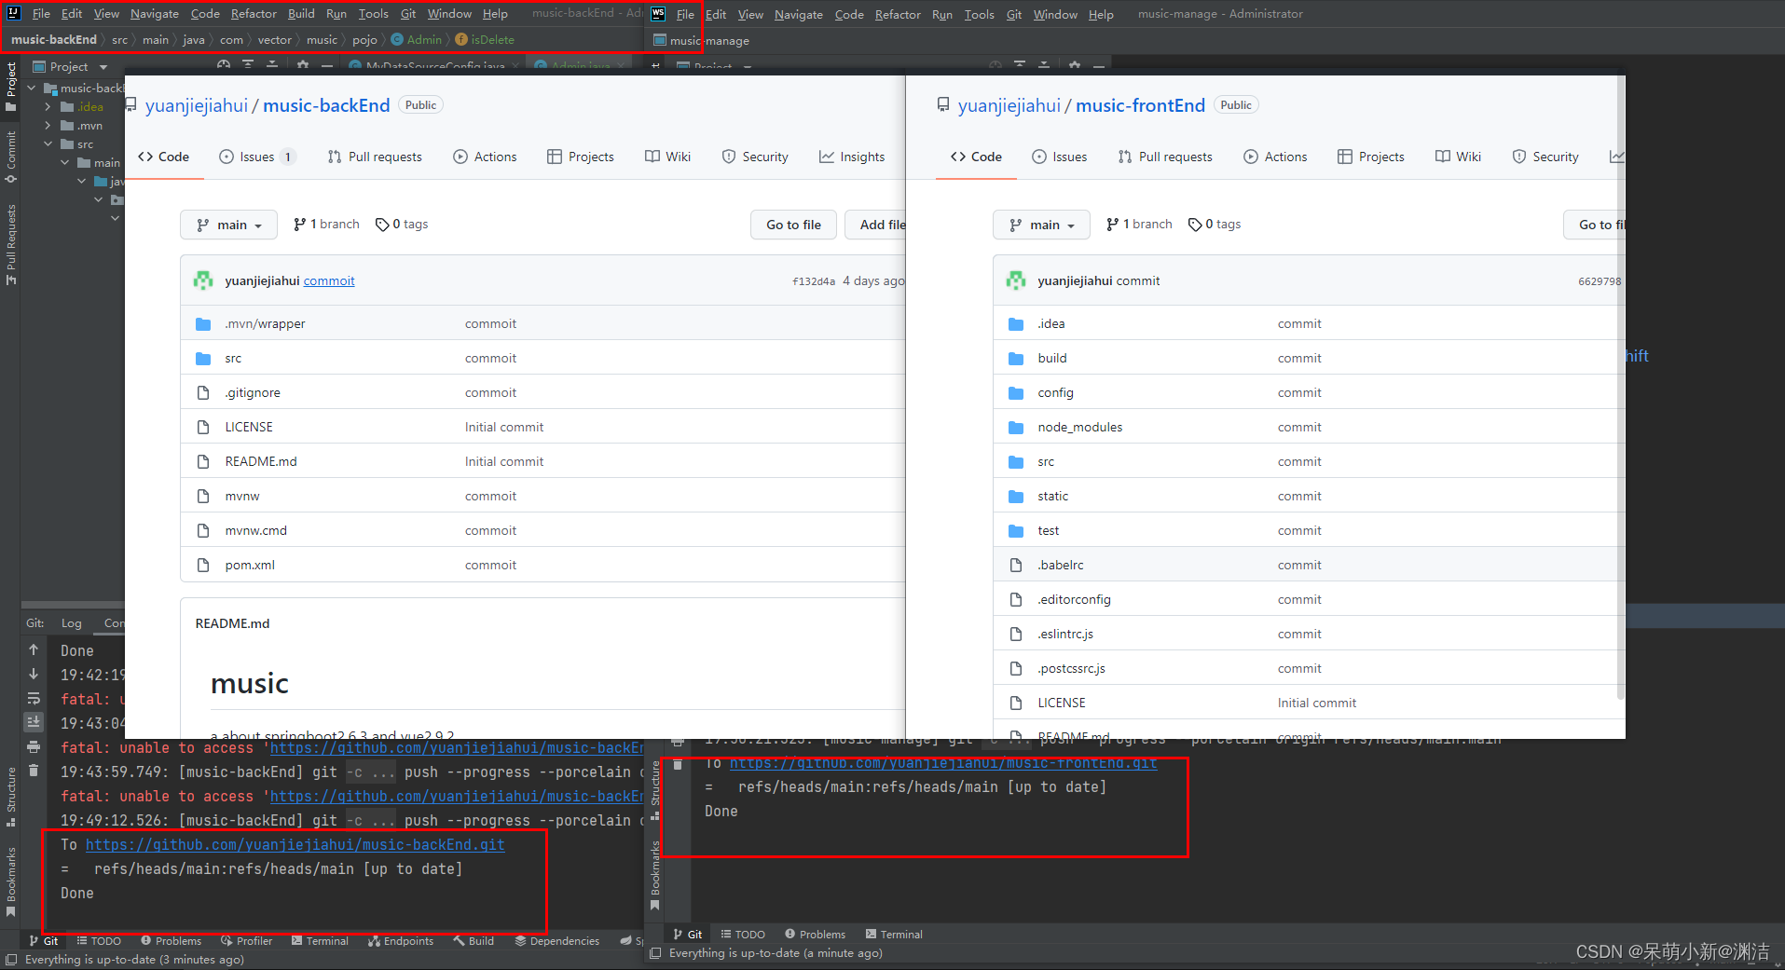The width and height of the screenshot is (1785, 970).
Task: Expand .idea folder in project tree
Action: tap(48, 107)
